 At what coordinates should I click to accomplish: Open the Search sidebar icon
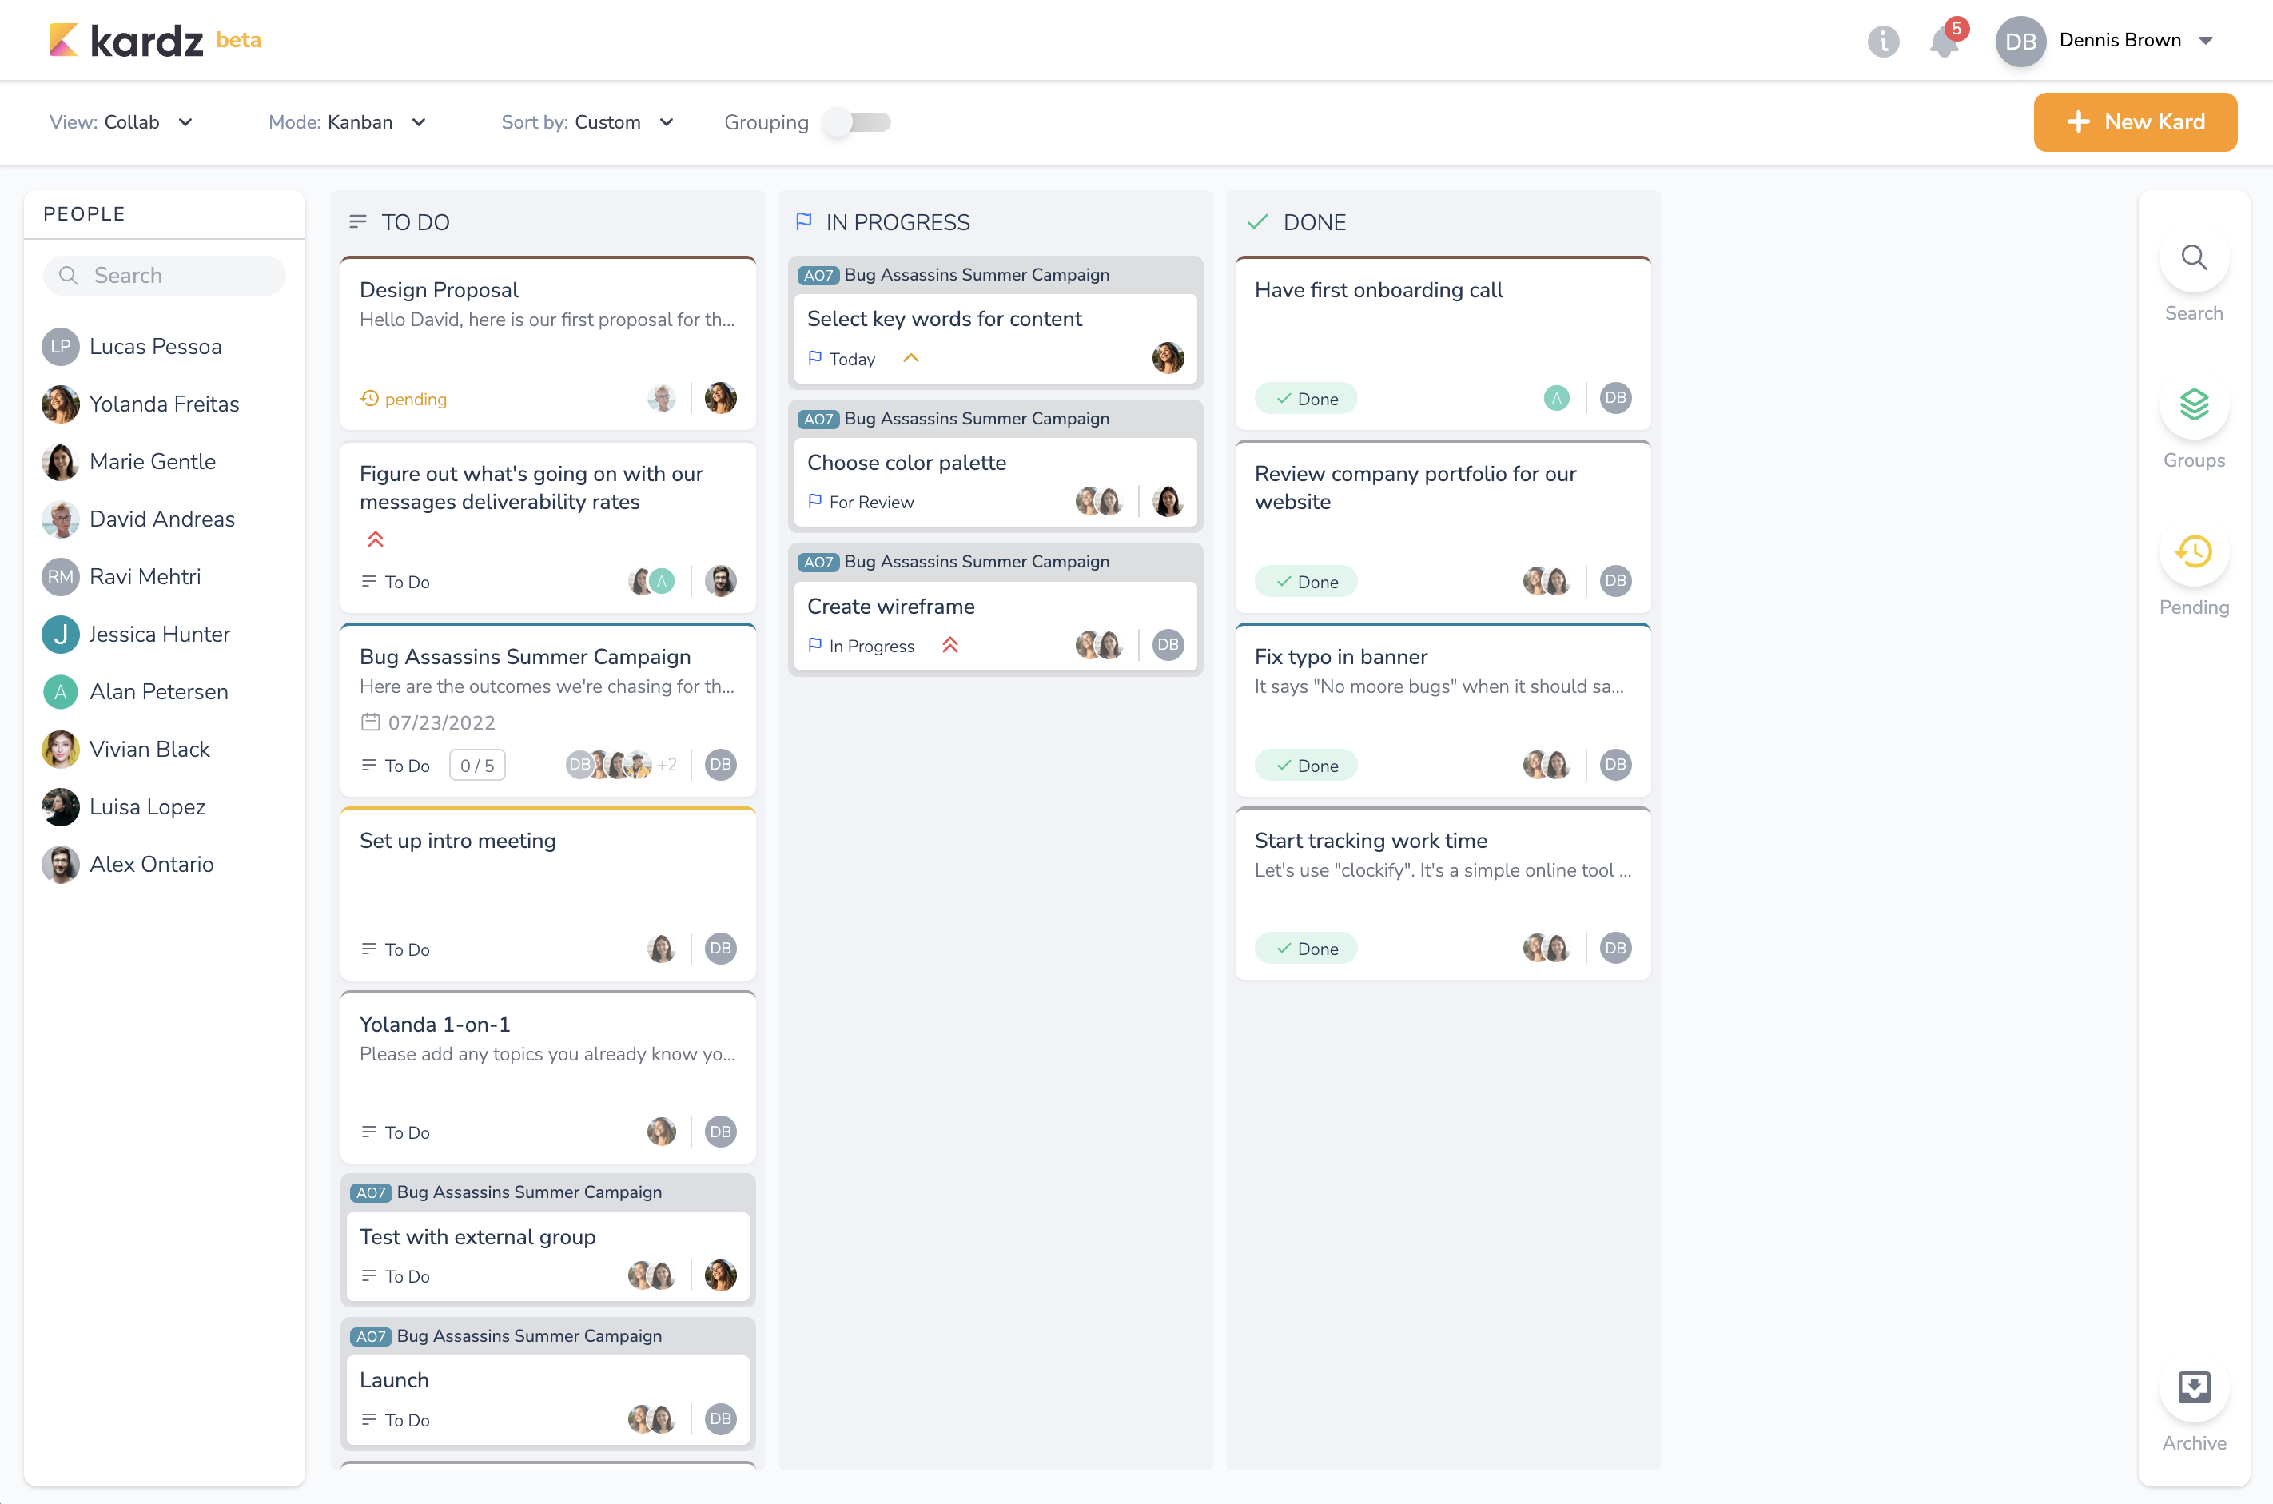[x=2193, y=257]
